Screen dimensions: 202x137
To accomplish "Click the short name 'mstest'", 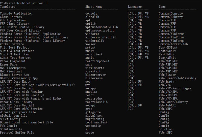I will 90,48.
